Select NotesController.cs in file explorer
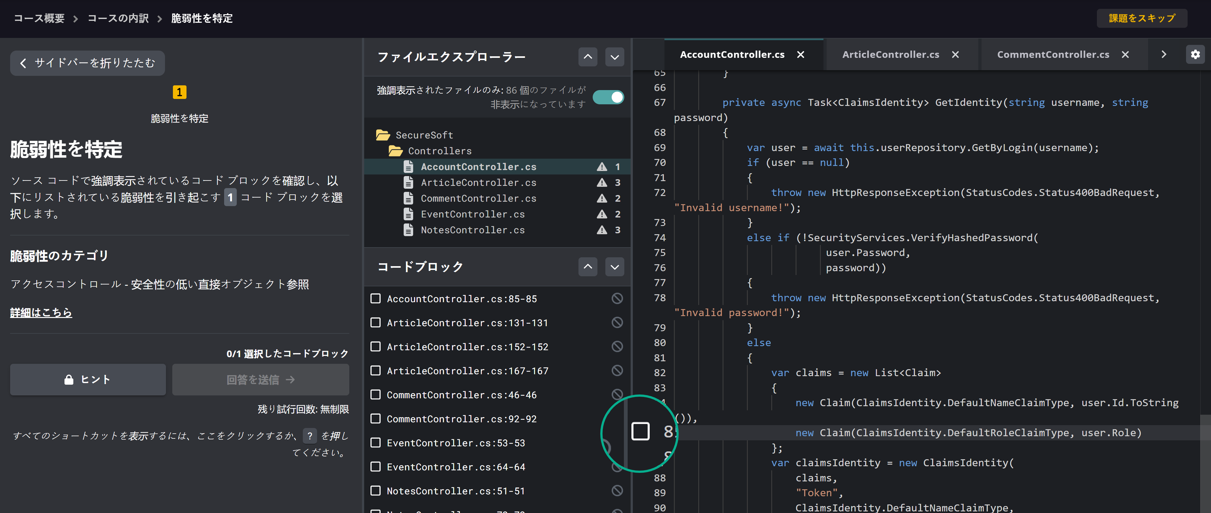Viewport: 1211px width, 513px height. pos(497,230)
